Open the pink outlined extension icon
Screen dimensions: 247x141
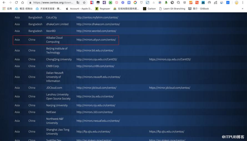(117, 2)
